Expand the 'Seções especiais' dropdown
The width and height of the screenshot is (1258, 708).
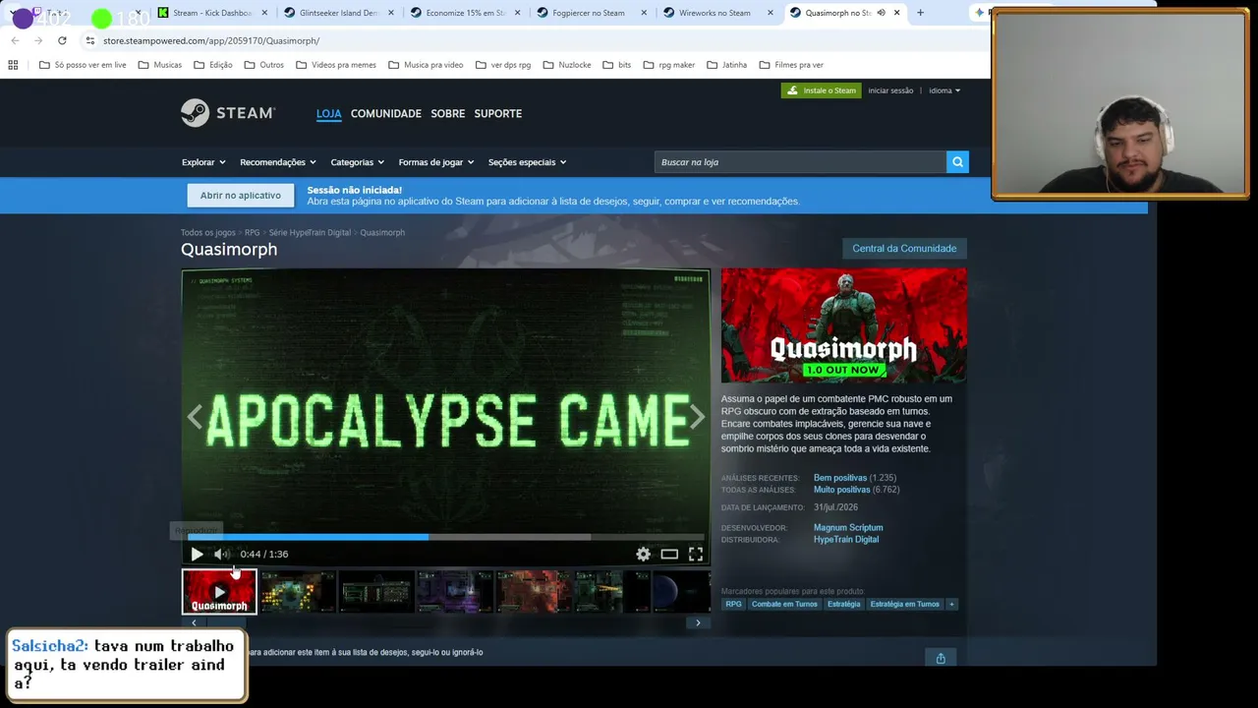point(528,162)
